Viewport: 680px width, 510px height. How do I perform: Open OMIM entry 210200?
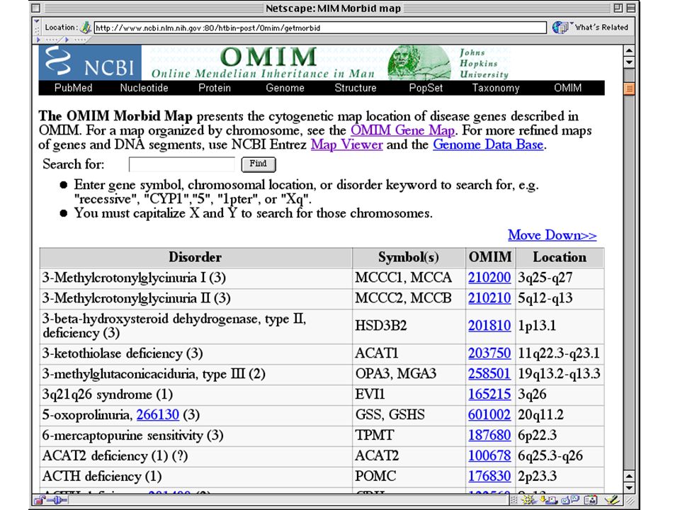(489, 278)
